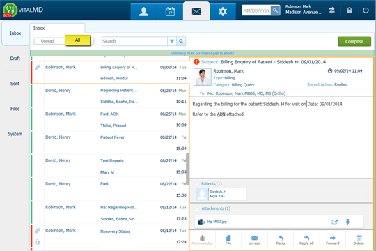Select the Filed sidebar item

pos(15,109)
